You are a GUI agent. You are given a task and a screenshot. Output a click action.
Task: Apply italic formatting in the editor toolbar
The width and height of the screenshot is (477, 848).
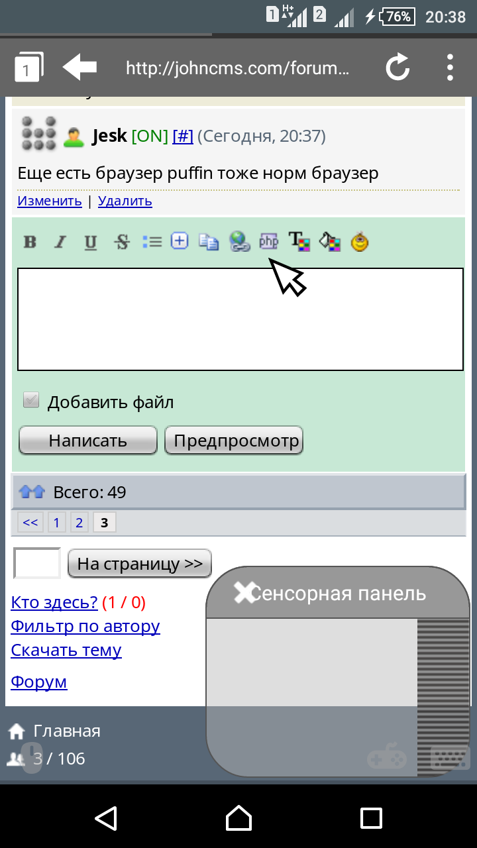[x=60, y=242]
